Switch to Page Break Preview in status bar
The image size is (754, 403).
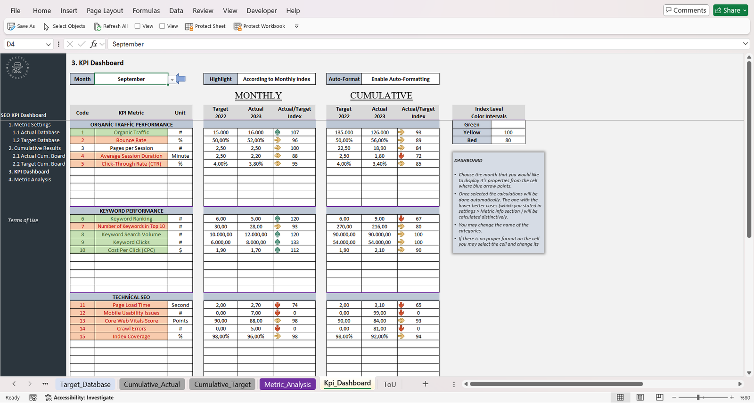pyautogui.click(x=660, y=397)
